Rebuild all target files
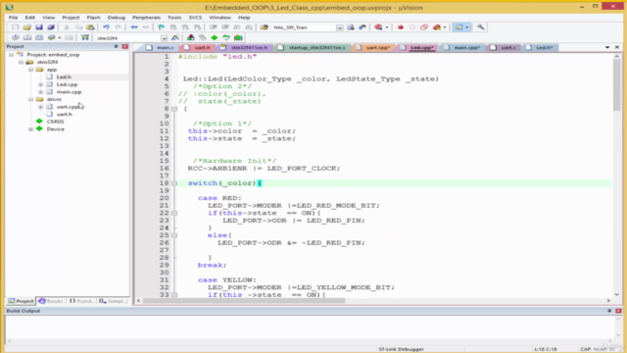 pos(39,37)
